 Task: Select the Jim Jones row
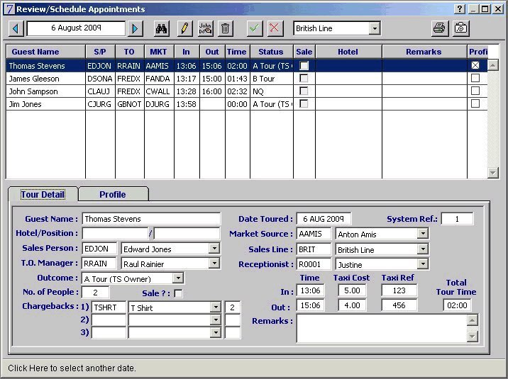click(246, 104)
